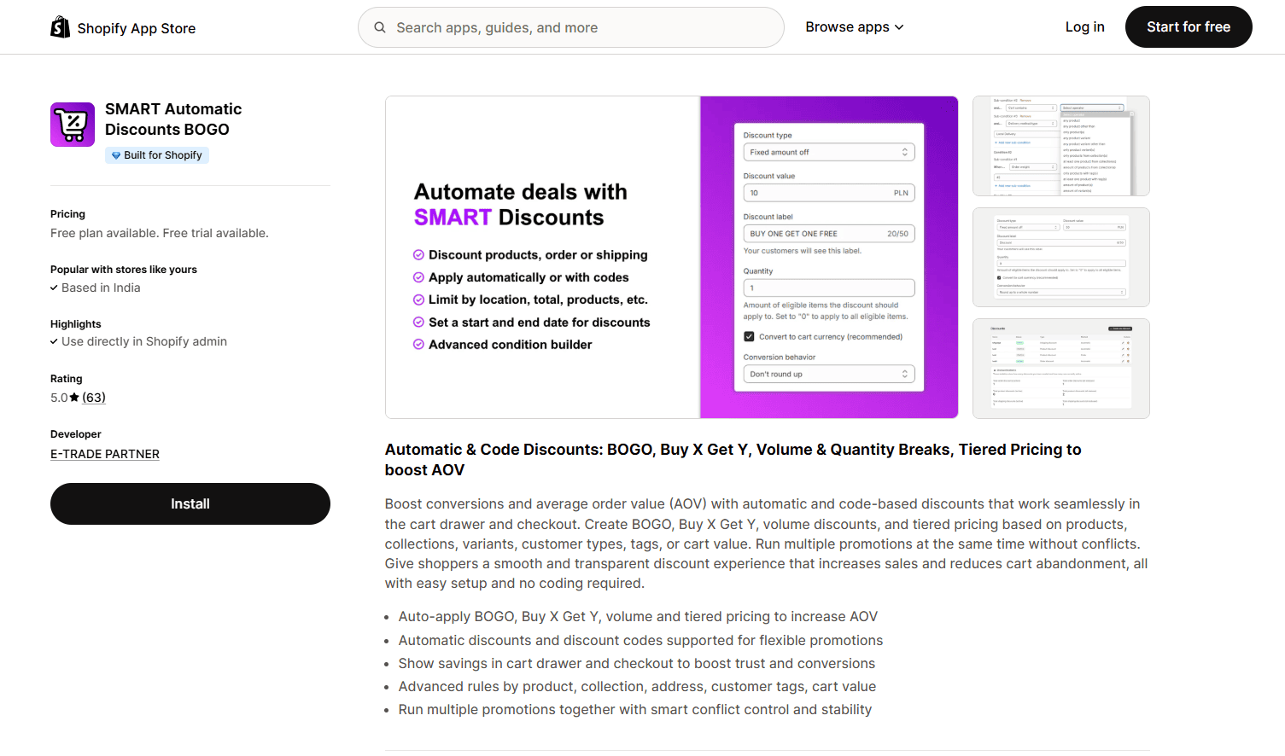Screen dimensions: 1285x756
Task: Open the second thumbnail showing discount form
Action: 1061,257
